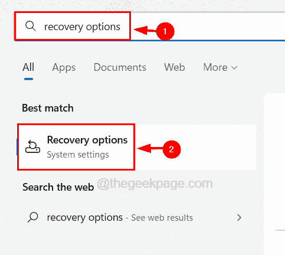Select the Documents tab
Screen dimensions: 285x255
120,67
